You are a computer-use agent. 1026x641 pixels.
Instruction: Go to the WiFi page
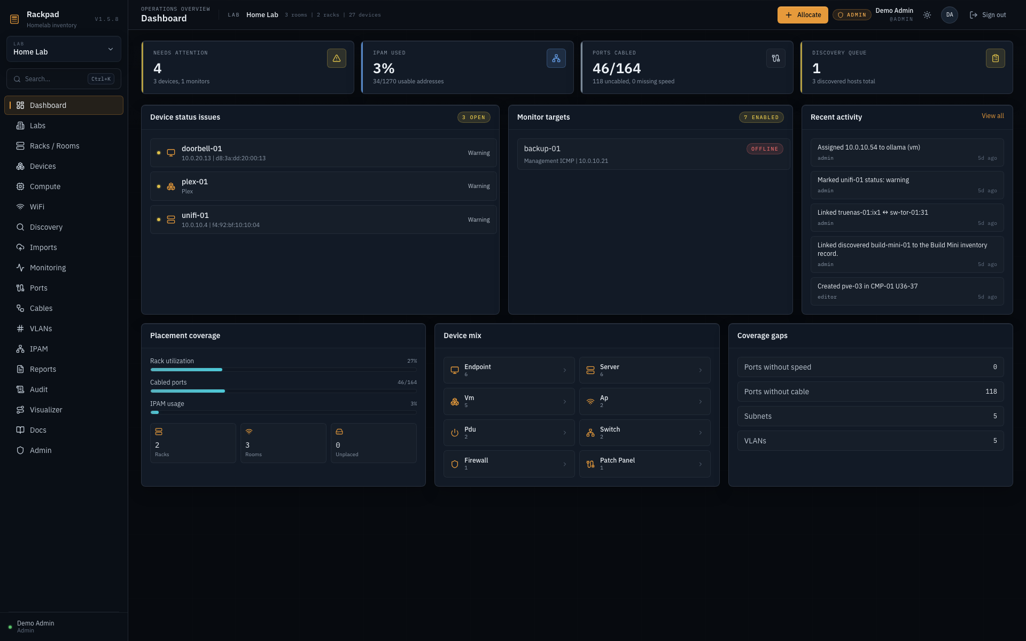64,207
